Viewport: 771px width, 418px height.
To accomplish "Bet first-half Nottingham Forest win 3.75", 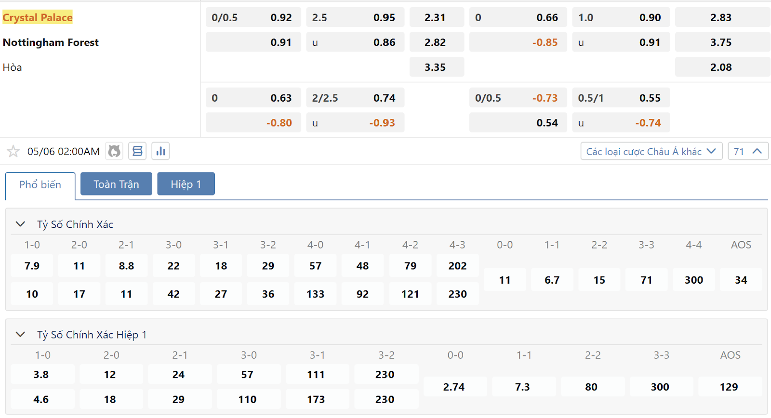I will [x=722, y=42].
